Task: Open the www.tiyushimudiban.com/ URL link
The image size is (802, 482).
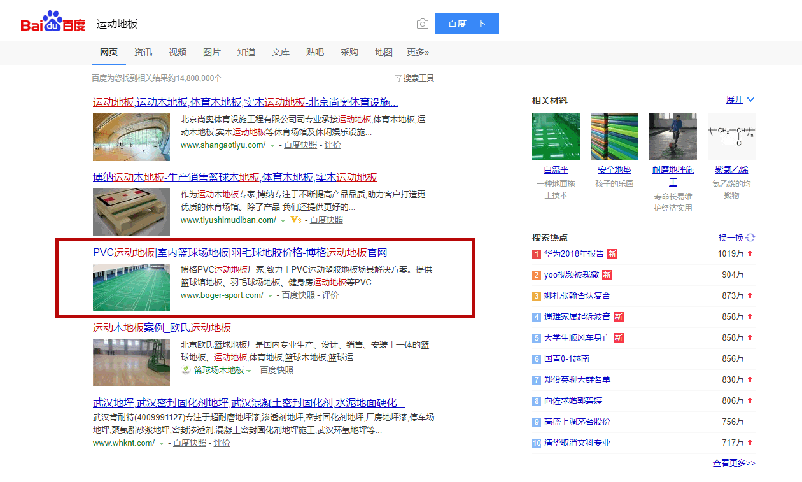Action: click(x=229, y=220)
